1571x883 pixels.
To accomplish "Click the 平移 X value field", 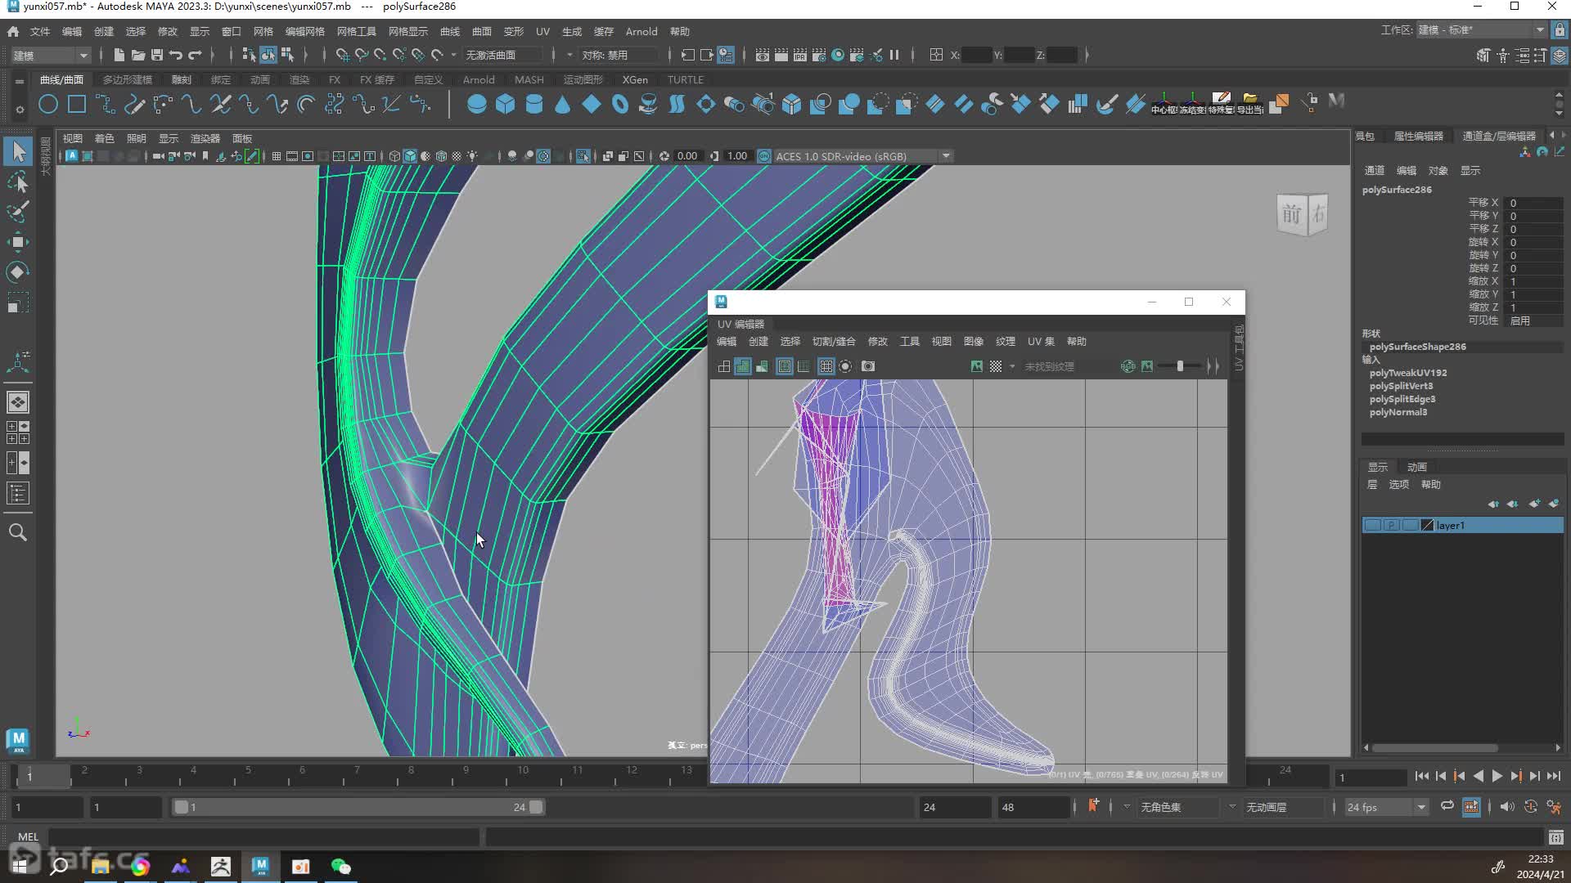I will [x=1535, y=203].
